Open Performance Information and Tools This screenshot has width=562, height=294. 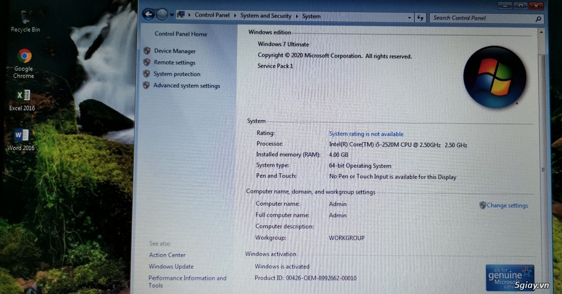(x=187, y=281)
